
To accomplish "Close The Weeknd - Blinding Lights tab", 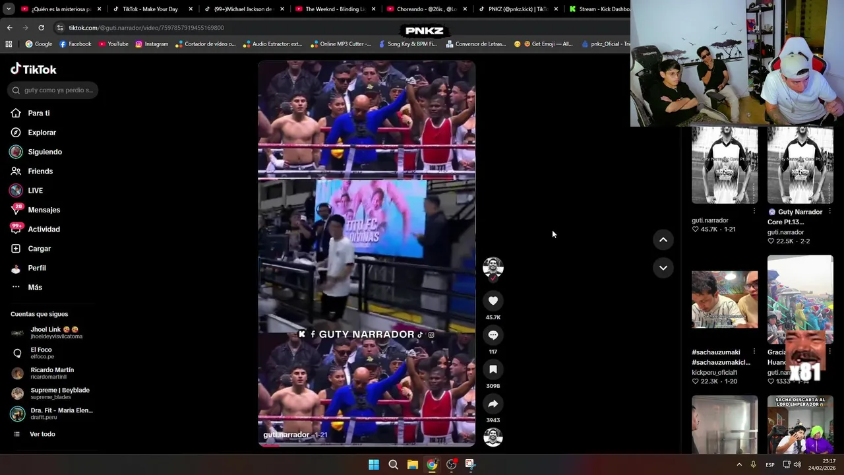I will tap(373, 9).
